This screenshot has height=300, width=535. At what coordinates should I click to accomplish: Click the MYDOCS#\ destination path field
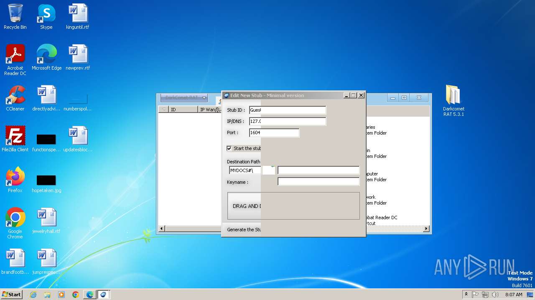click(x=245, y=170)
